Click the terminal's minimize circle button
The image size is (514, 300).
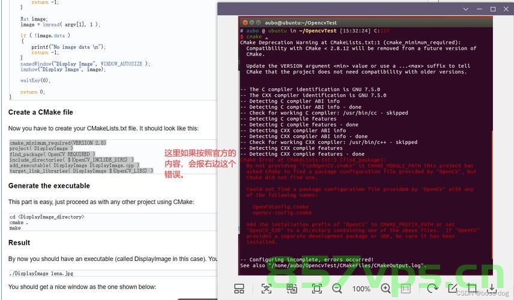(x=252, y=23)
